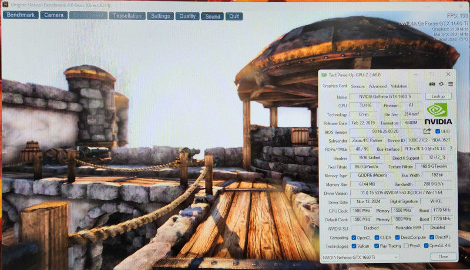Click the Technology value 12 nm
Image resolution: width=470 pixels, height=270 pixels.
point(363,114)
